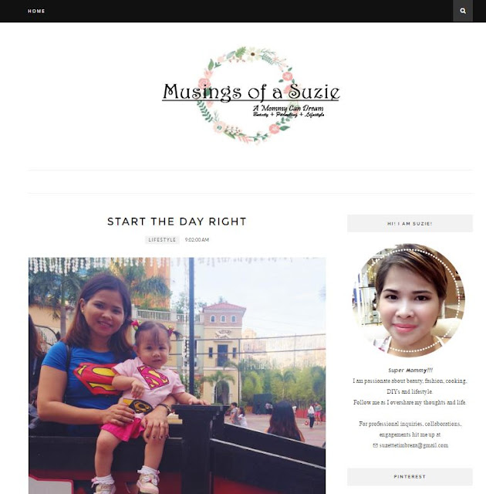Click the Super Mommy!!! caption
The height and width of the screenshot is (494, 486).
pos(410,370)
